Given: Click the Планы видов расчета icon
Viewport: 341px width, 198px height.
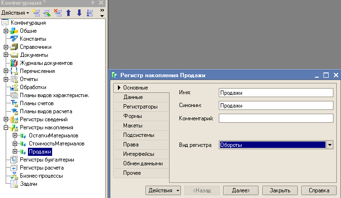Looking at the screenshot, I should [x=14, y=111].
